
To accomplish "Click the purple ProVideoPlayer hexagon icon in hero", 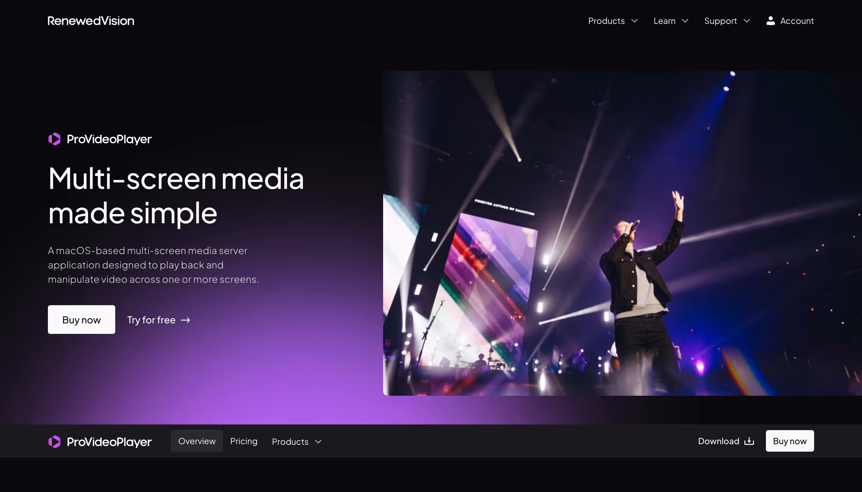I will pyautogui.click(x=54, y=139).
